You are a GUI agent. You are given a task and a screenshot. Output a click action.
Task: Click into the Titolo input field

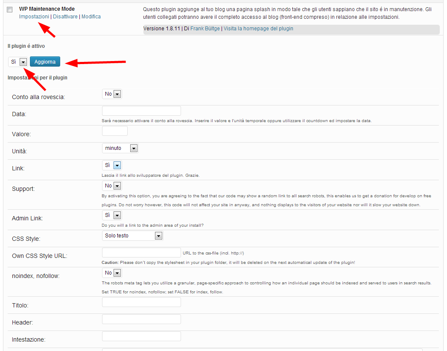tap(141, 302)
